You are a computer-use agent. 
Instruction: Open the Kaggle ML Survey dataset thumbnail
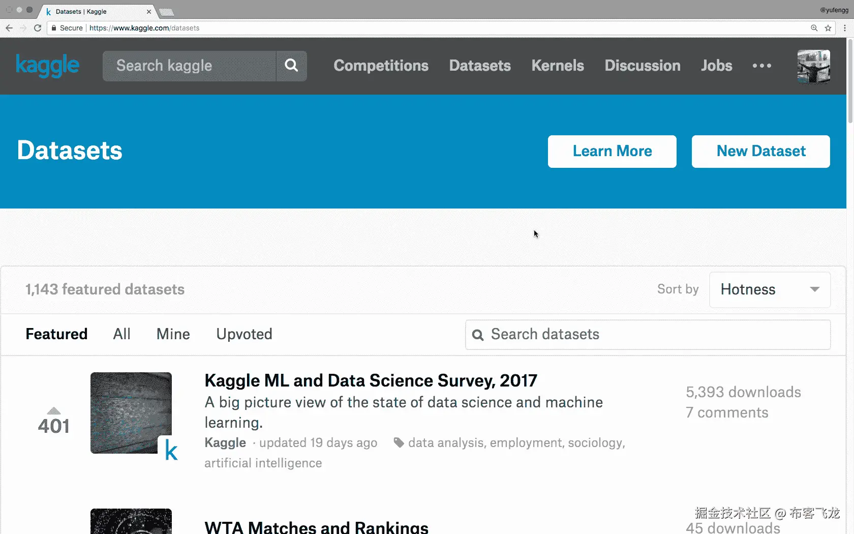(x=131, y=413)
